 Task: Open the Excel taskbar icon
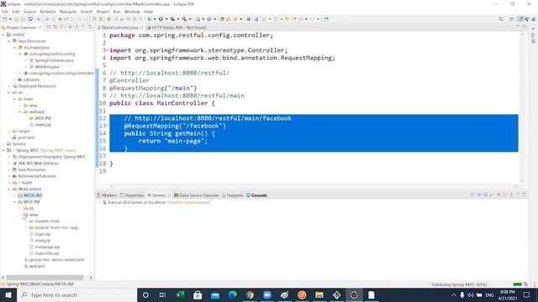pyautogui.click(x=180, y=294)
